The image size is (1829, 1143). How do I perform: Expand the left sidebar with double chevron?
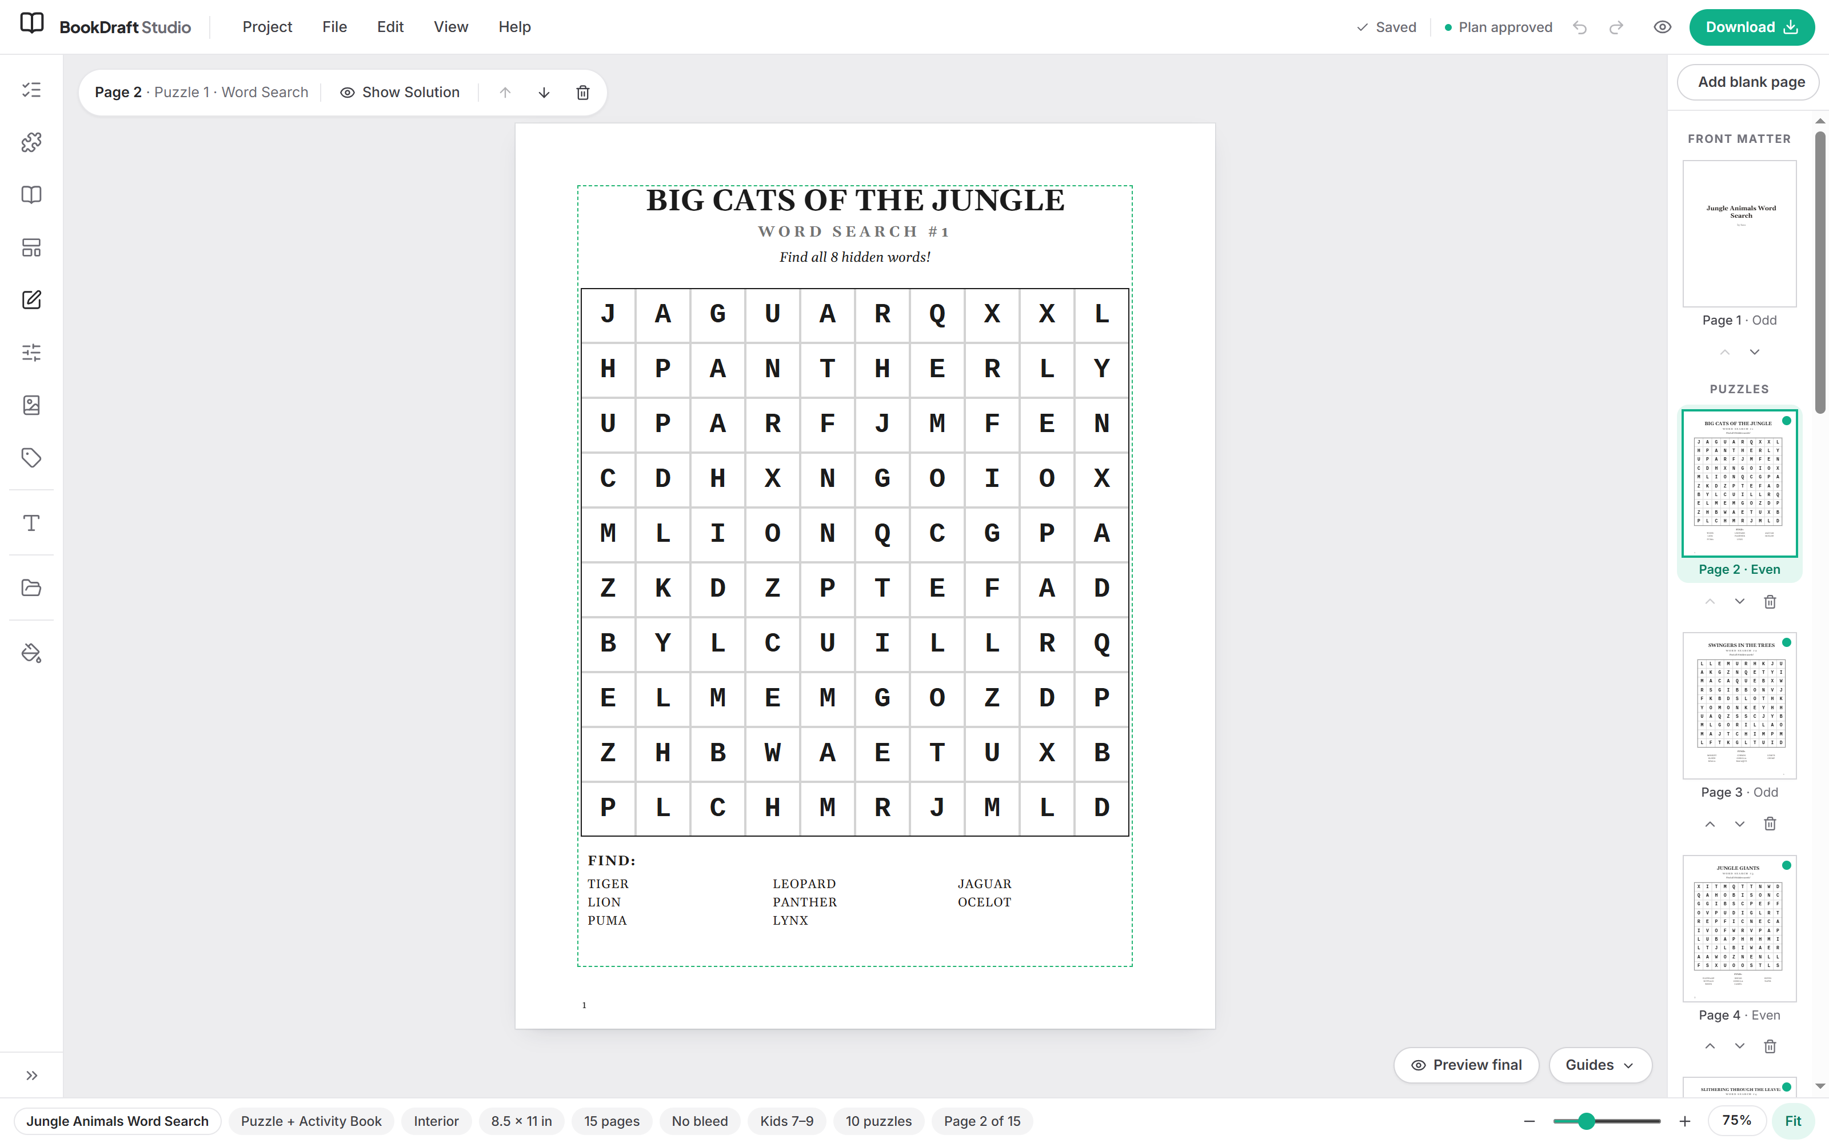31,1075
